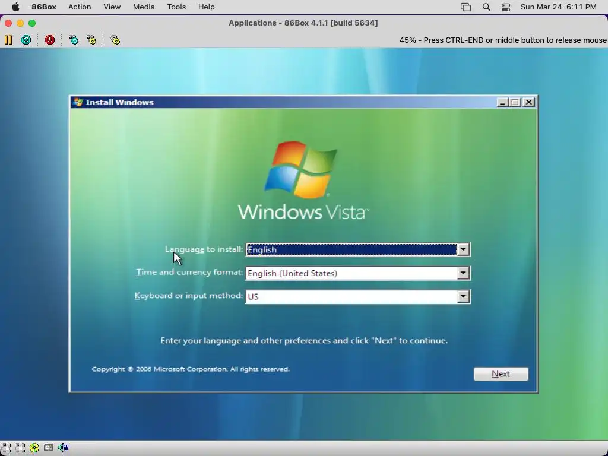Open the View menu
Screen dimensions: 608x456
pos(112,7)
